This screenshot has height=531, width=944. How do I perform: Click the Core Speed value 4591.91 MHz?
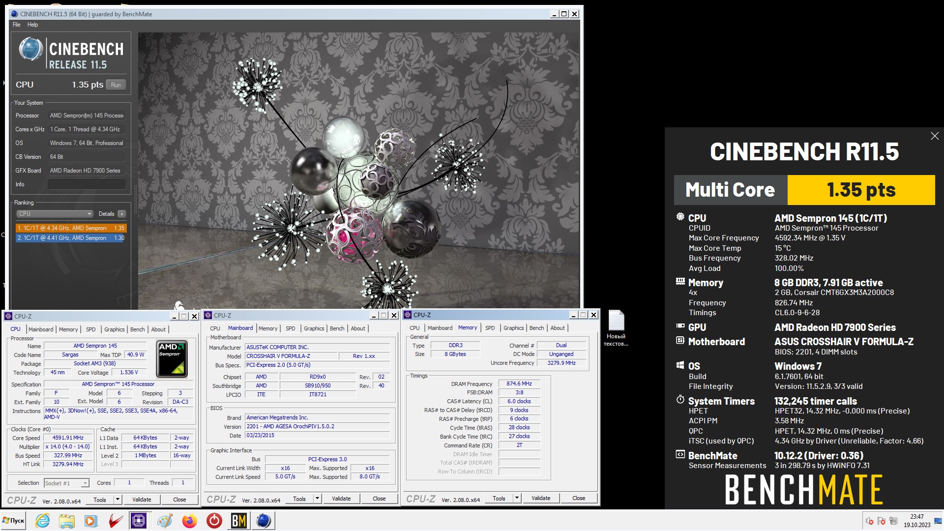coord(68,438)
